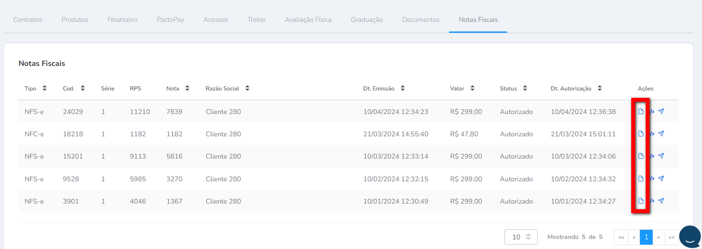Send nota 3270 using paper plane icon

tap(661, 179)
